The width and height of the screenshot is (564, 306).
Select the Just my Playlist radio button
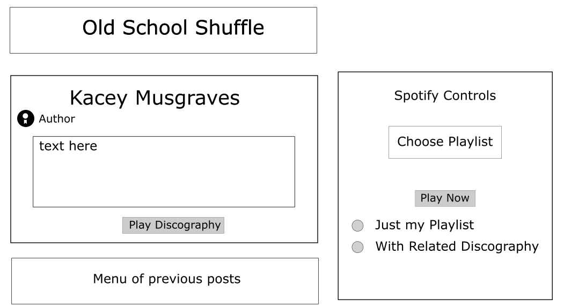357,226
